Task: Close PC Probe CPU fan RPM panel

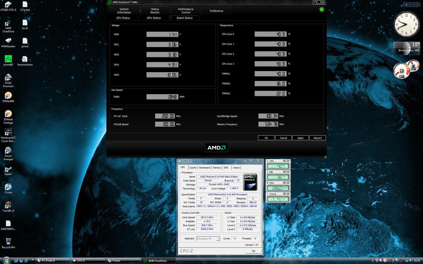Action: pyautogui.click(x=288, y=183)
